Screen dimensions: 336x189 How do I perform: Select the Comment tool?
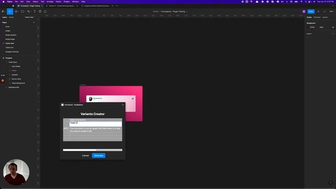pos(45,12)
